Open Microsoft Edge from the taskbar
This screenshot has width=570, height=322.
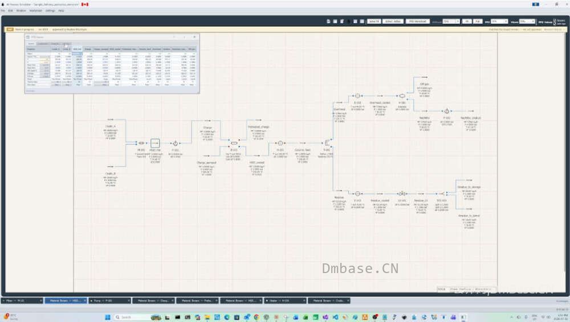tap(227, 317)
